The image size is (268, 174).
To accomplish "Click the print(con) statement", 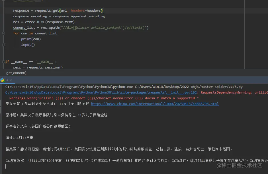I will (31, 39).
